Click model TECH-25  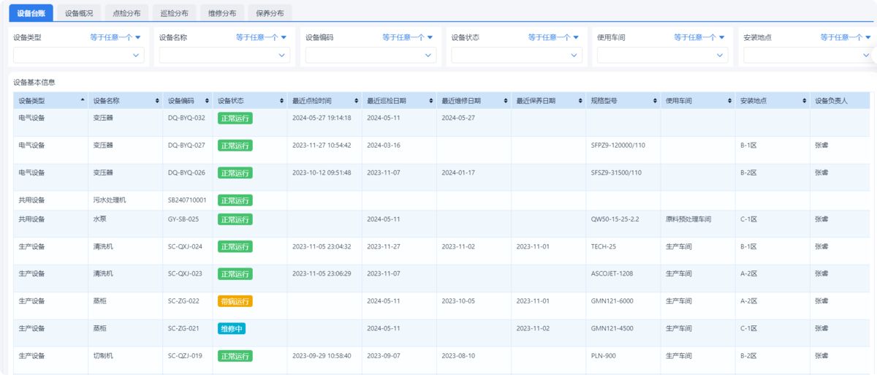tap(603, 246)
